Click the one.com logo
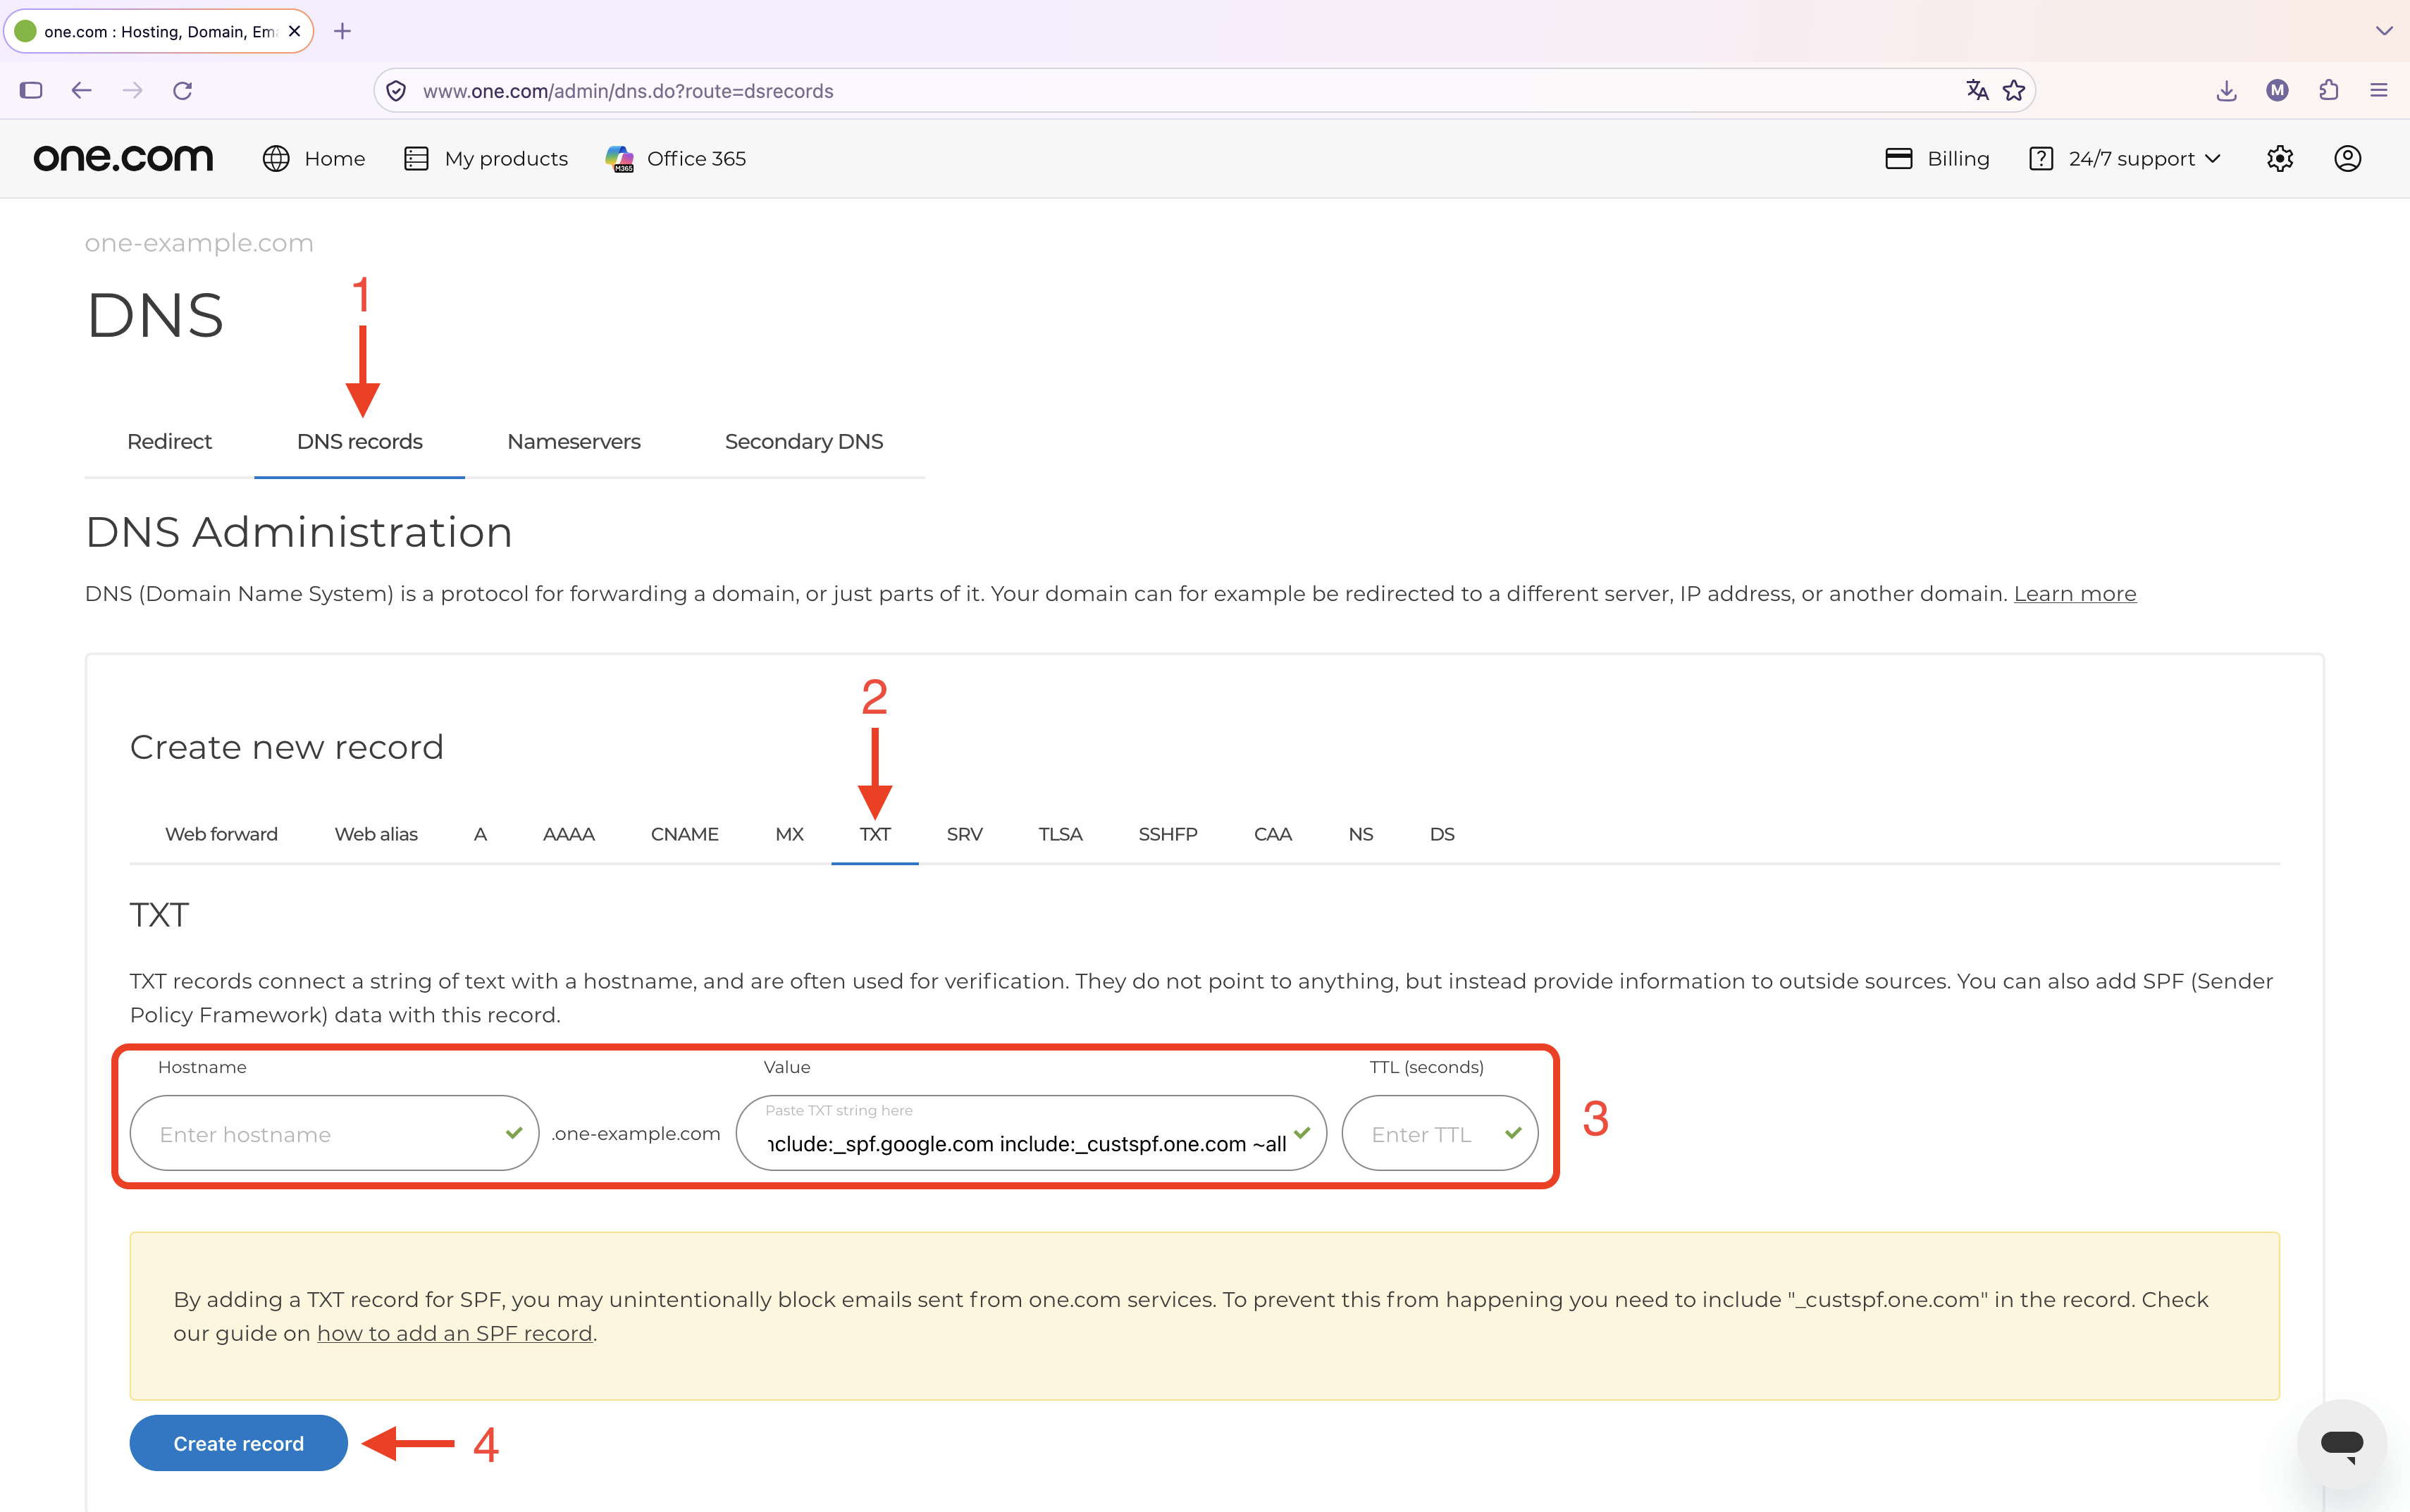Image resolution: width=2410 pixels, height=1512 pixels. [123, 158]
